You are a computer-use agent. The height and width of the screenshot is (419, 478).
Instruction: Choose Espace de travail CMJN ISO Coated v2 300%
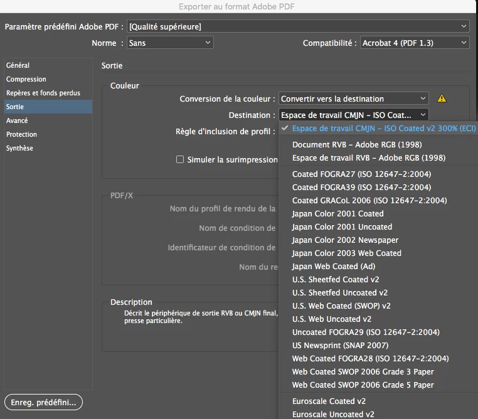pyautogui.click(x=378, y=129)
